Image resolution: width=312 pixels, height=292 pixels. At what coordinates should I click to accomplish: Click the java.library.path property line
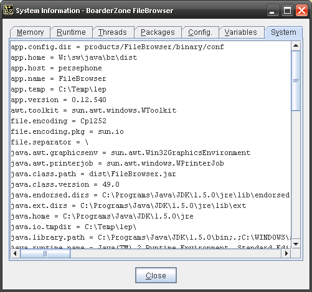pos(151,237)
